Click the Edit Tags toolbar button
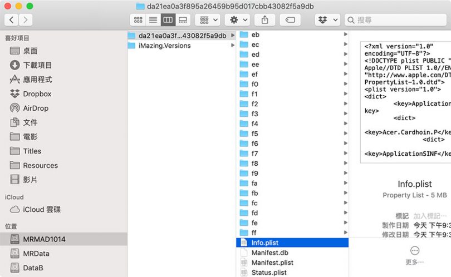Viewport: 451px width, 277px height. coord(290,20)
